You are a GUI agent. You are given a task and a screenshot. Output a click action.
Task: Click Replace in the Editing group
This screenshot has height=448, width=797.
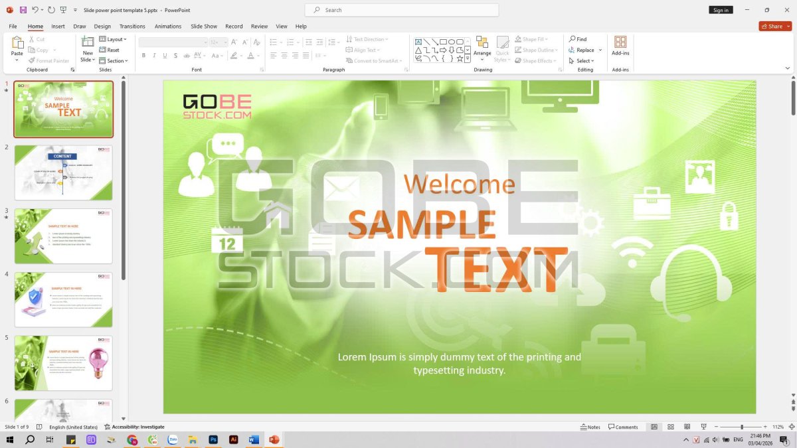click(x=582, y=50)
